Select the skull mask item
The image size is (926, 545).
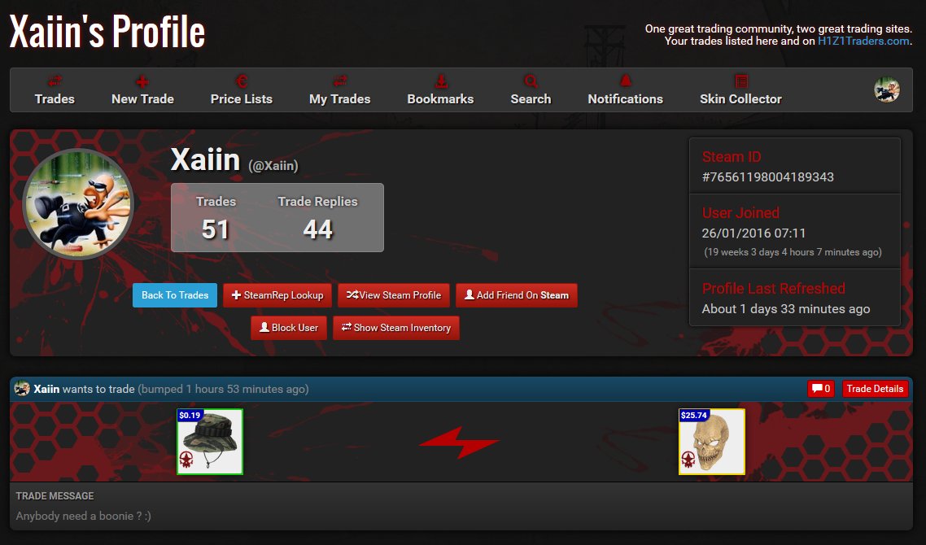click(712, 442)
